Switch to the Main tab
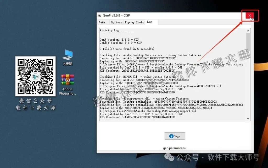Image resolution: width=268 pixels, height=168 pixels. coord(103,22)
